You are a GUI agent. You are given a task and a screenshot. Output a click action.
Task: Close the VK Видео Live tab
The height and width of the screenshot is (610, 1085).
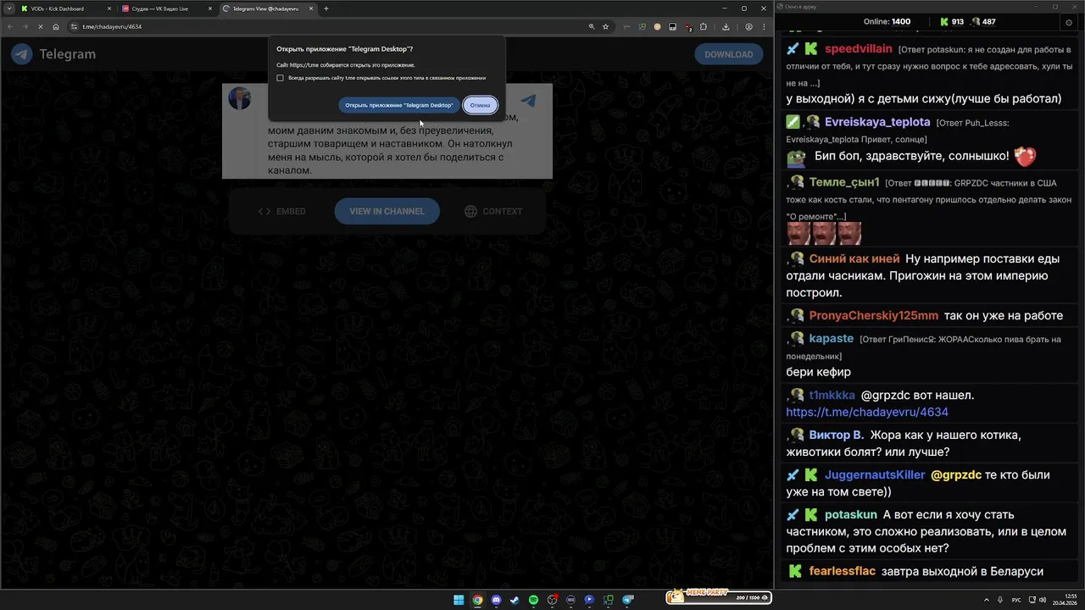(x=209, y=8)
